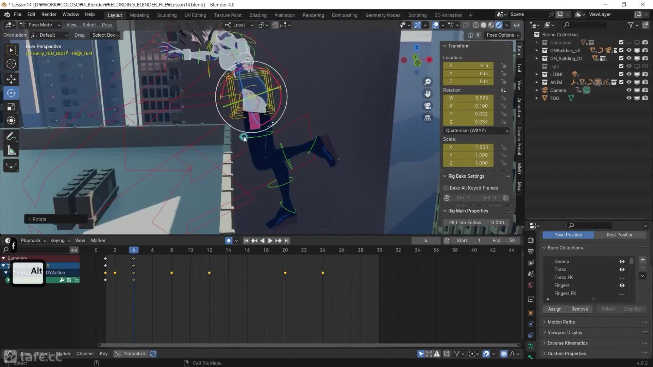Enable Bake All Keyed Frames checkbox
Image resolution: width=653 pixels, height=367 pixels.
point(446,188)
